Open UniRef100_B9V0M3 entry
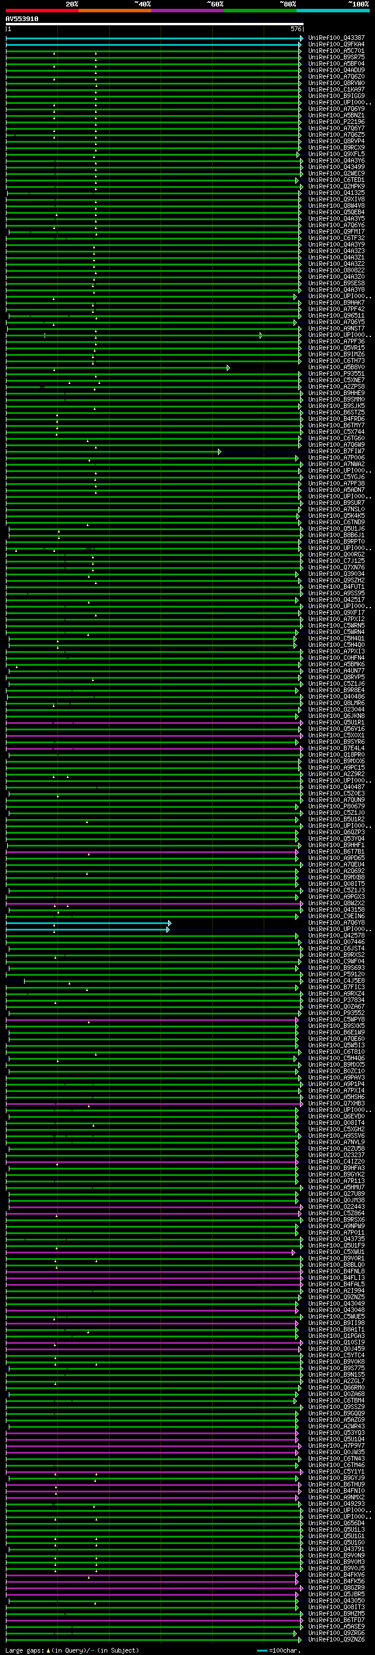This screenshot has height=1655, width=375. coord(336,1562)
